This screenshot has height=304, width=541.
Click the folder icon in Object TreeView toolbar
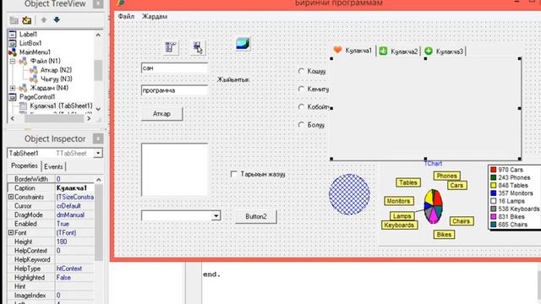(26, 20)
